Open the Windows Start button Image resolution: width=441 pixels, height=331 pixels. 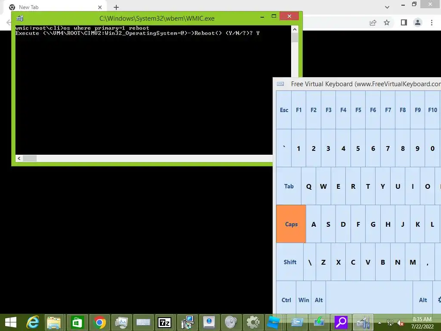11,322
